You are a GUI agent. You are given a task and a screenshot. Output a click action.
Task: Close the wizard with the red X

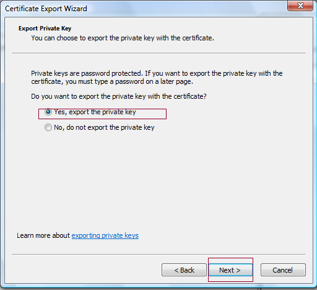[x=300, y=6]
